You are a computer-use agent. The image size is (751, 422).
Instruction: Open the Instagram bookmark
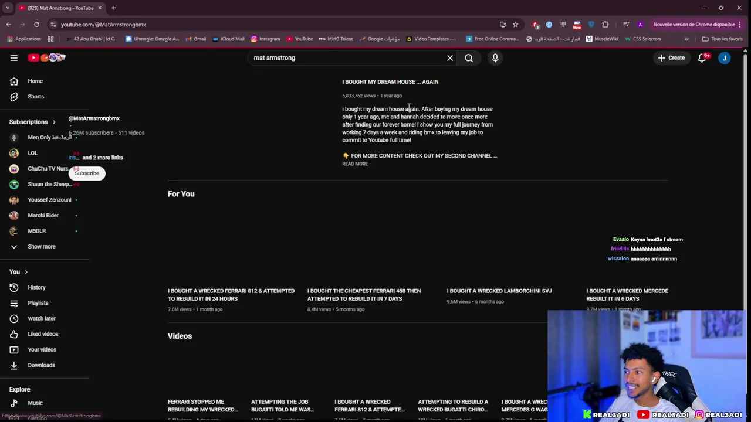coord(265,39)
